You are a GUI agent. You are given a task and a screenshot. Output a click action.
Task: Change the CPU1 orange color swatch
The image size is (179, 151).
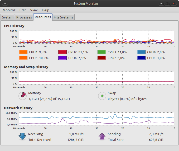click(x=23, y=52)
